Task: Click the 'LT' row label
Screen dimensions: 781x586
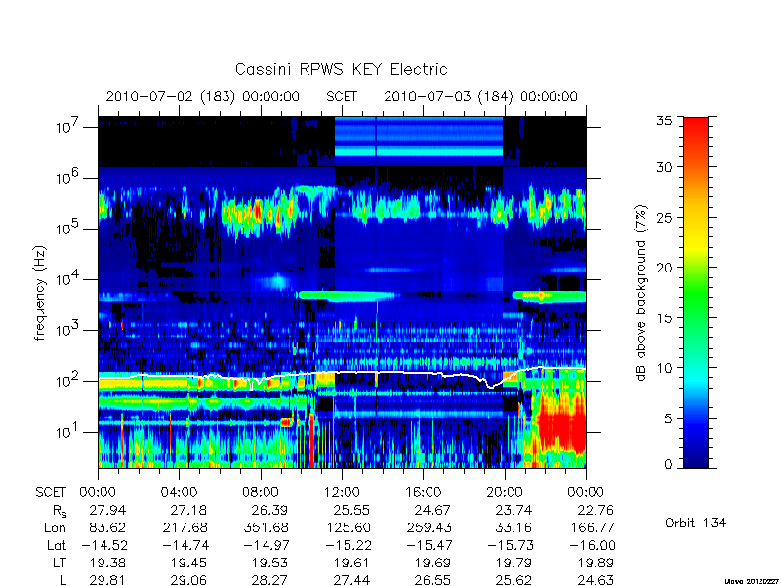Action: 60,563
